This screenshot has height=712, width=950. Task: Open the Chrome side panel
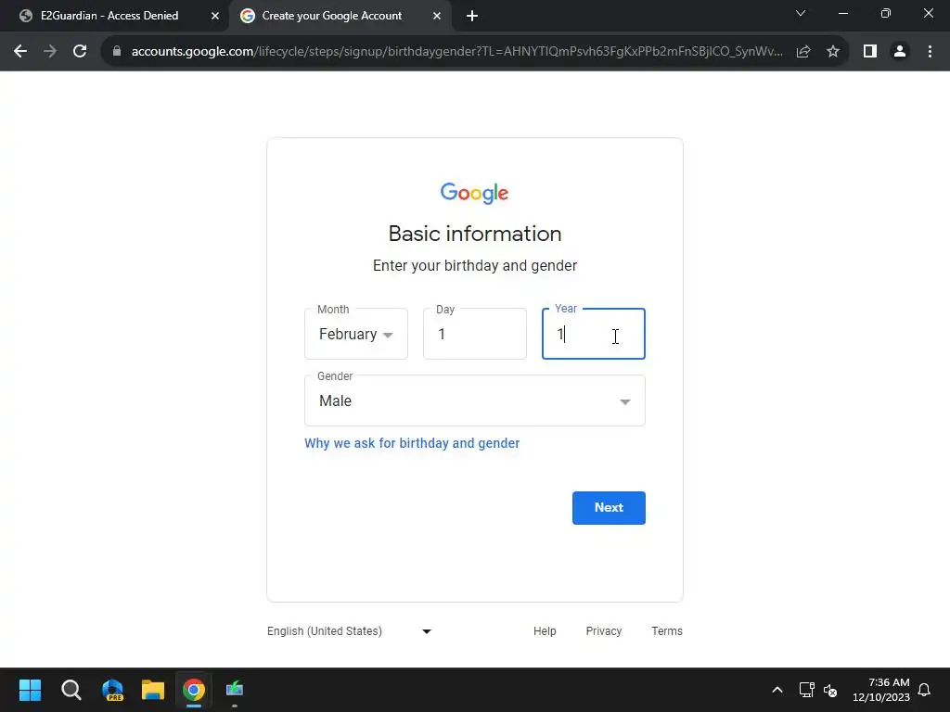click(870, 52)
